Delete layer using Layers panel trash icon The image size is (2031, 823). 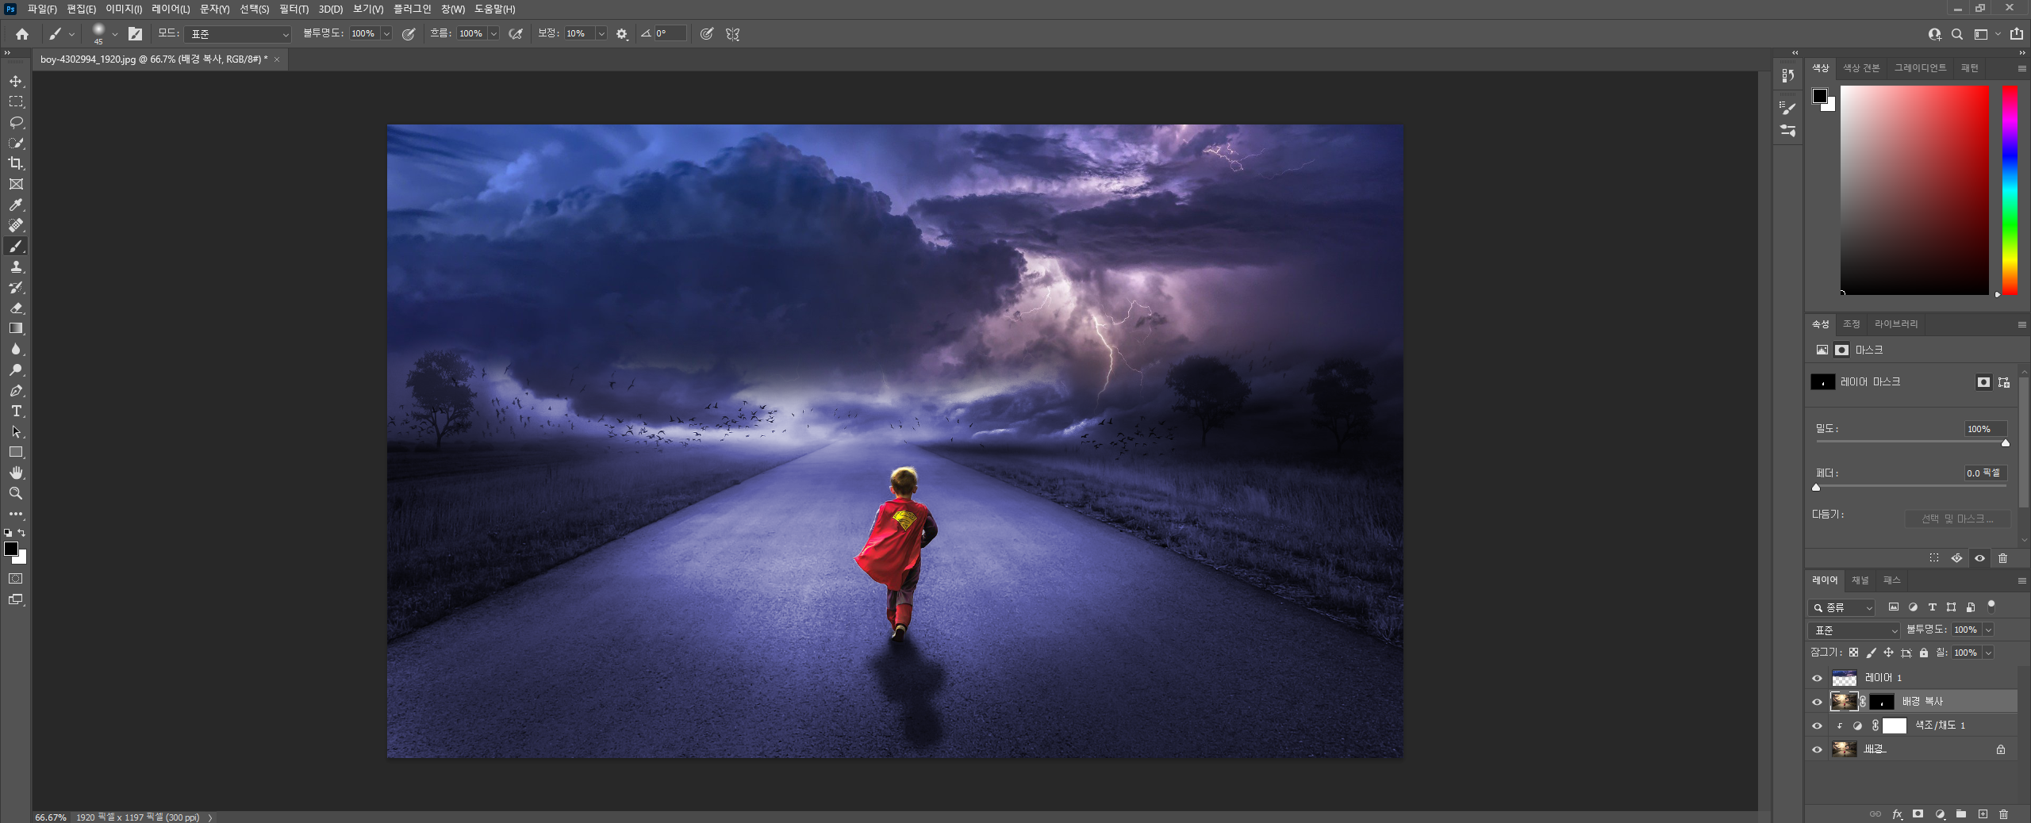(2003, 814)
